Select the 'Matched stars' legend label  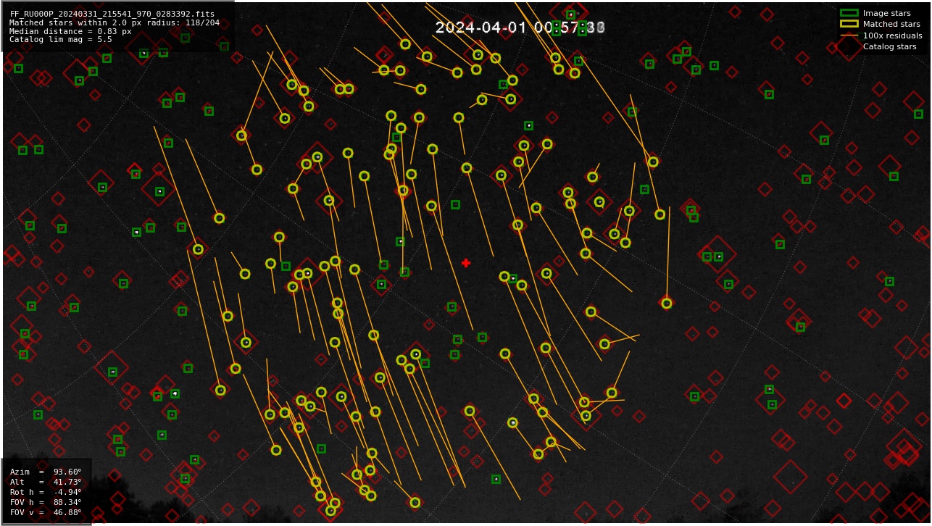click(891, 24)
